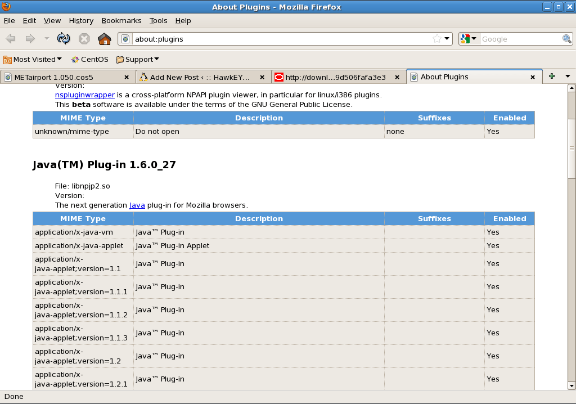
Task: Click the Firefox logo in the title bar
Action: (6, 6)
